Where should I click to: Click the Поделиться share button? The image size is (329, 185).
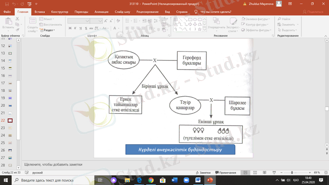pos(313,12)
